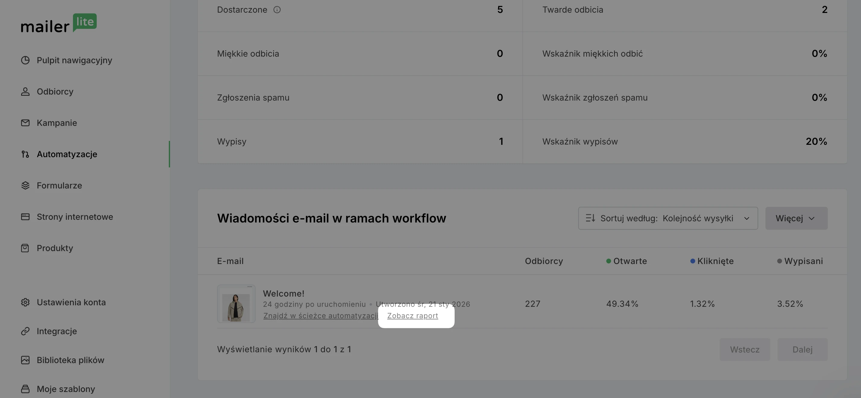Click the Ustawienia konta gear icon
This screenshot has height=398, width=861.
tap(25, 302)
